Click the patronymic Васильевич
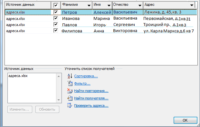Viewport: 200px width, 127px height. coord(125,12)
